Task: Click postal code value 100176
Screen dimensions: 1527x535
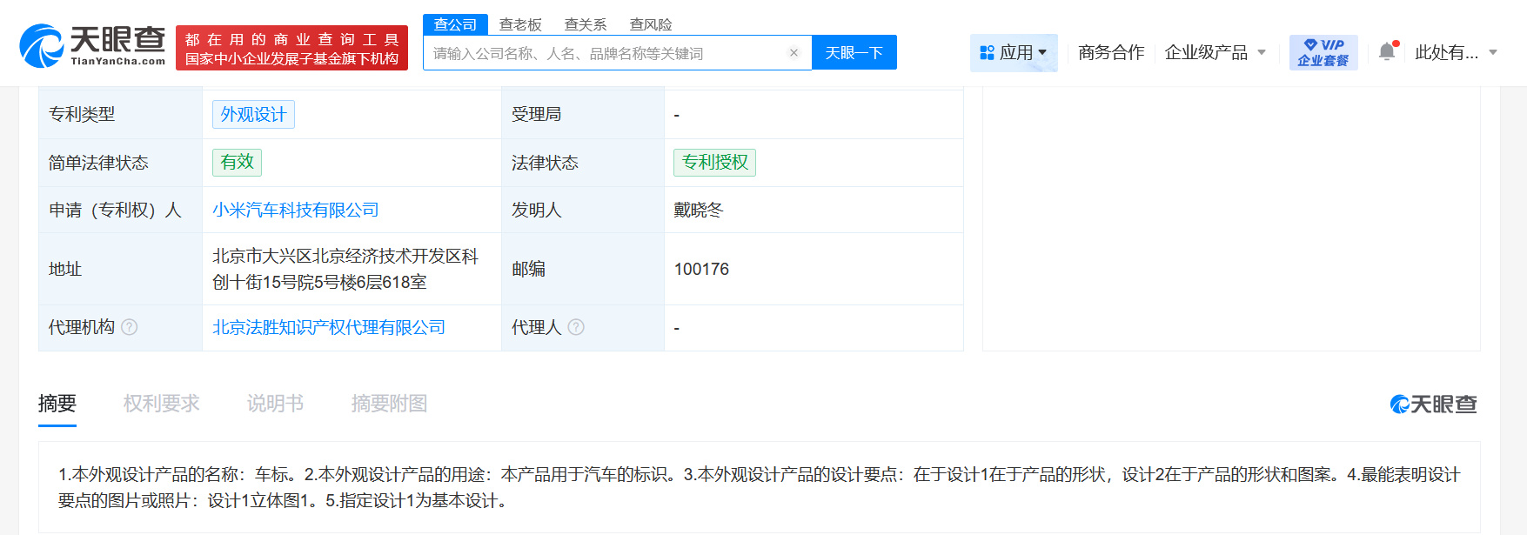Action: click(x=701, y=269)
